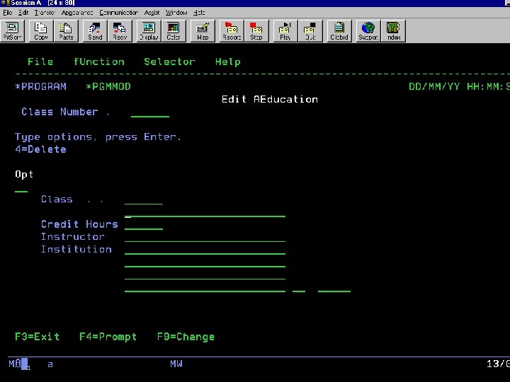The height and width of the screenshot is (382, 510).
Task: Click the PrtScr toolbar icon
Action: 12,31
